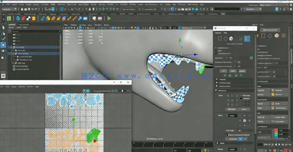Click middle of three buttons in UV Toolkit
Image resolution: width=293 pixels, height=152 pixels.
pyautogui.click(x=232, y=71)
